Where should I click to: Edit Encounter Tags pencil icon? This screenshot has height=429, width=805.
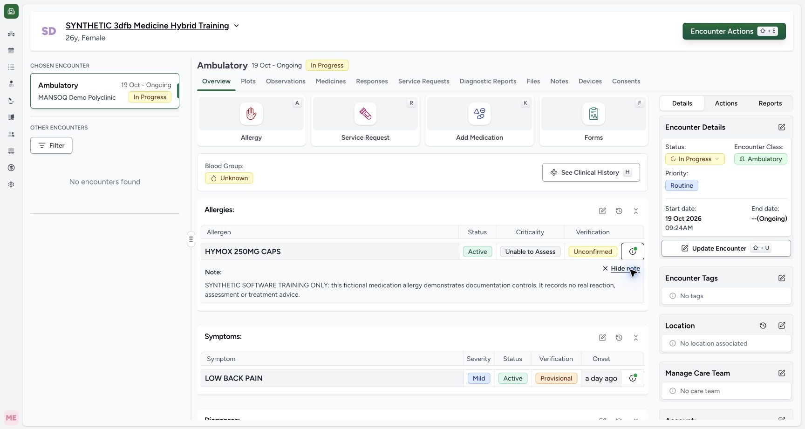click(782, 278)
